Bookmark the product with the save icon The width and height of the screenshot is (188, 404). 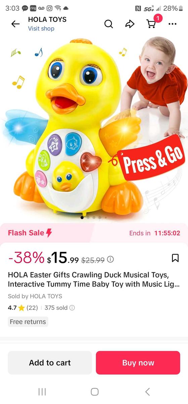click(x=175, y=258)
